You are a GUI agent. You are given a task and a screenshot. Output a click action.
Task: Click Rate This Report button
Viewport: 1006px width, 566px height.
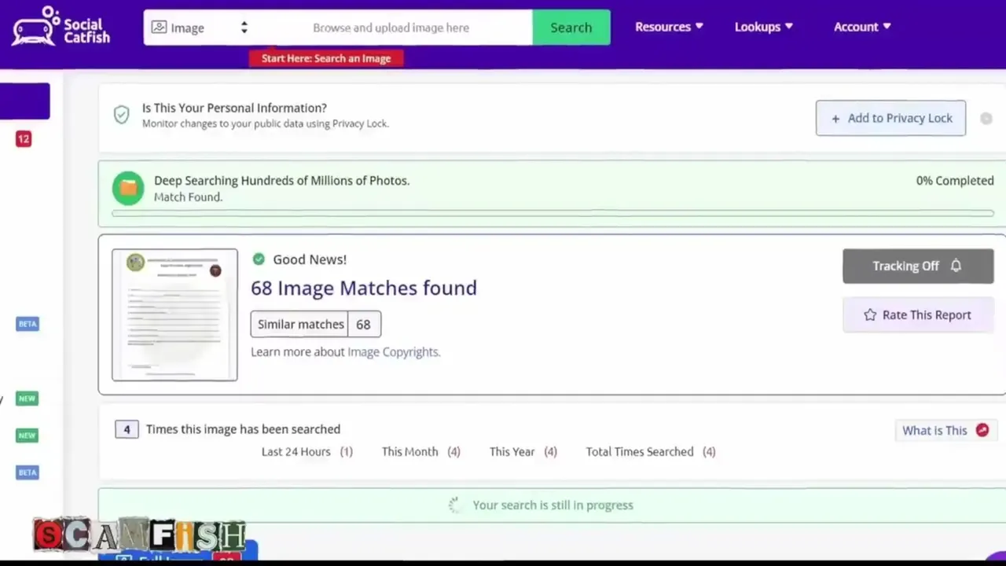(x=918, y=314)
